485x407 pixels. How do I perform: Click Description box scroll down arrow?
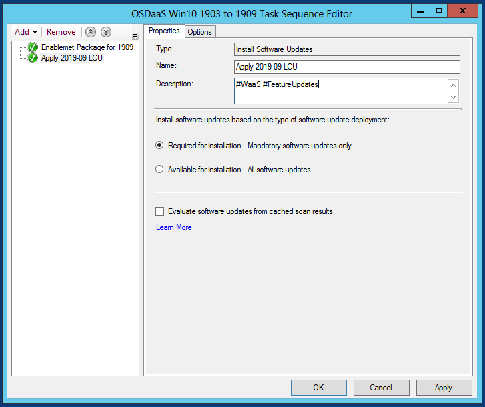coord(454,97)
